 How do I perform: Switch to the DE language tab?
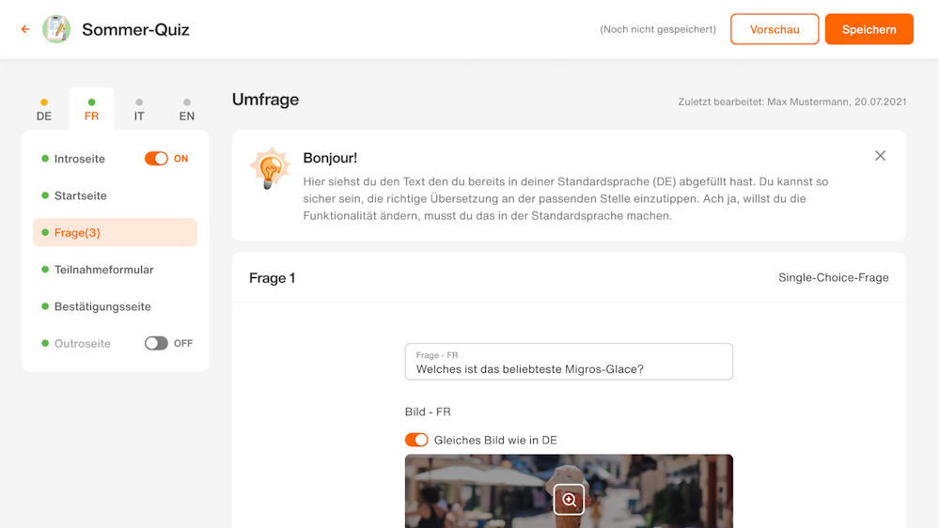44,110
